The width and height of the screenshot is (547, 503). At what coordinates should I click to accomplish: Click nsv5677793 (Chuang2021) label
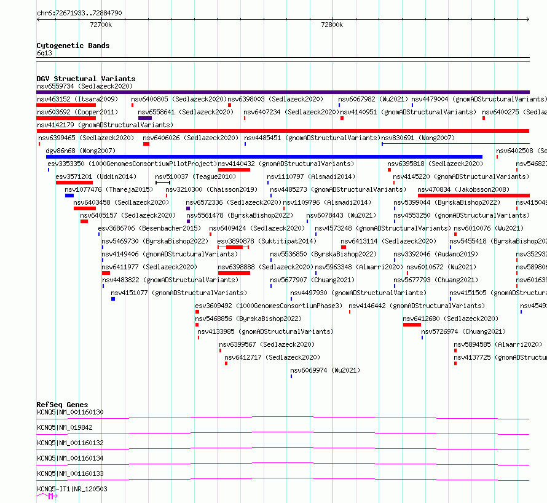436,280
